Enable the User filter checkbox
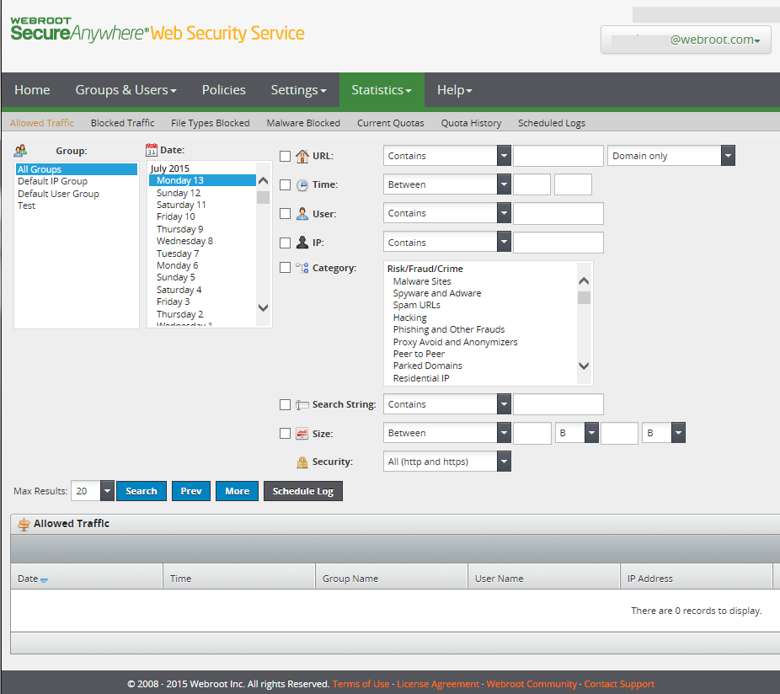 click(x=285, y=214)
